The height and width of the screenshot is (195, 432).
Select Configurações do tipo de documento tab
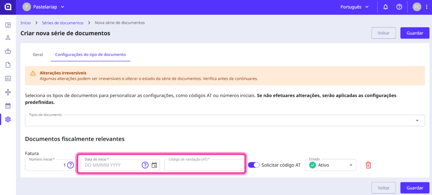click(x=90, y=55)
